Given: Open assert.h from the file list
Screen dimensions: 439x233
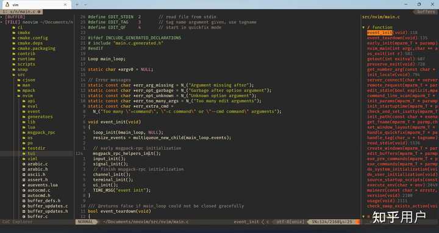Looking at the screenshot, I should [x=38, y=179].
